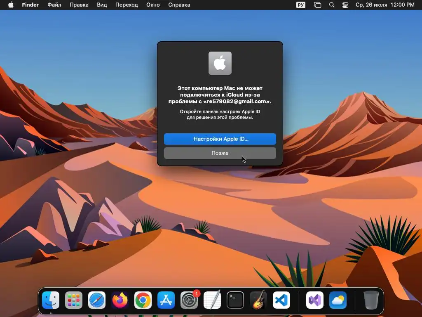Open the Вид menu
This screenshot has height=317, width=422.
pyautogui.click(x=102, y=5)
